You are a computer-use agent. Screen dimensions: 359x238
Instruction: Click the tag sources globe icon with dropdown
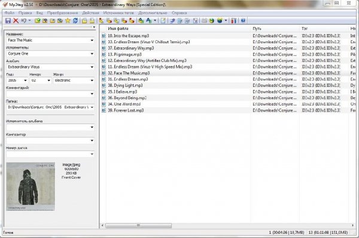point(220,21)
